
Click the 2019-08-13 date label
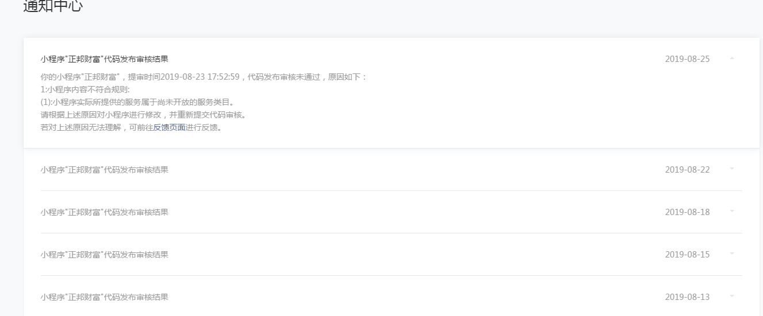click(687, 297)
